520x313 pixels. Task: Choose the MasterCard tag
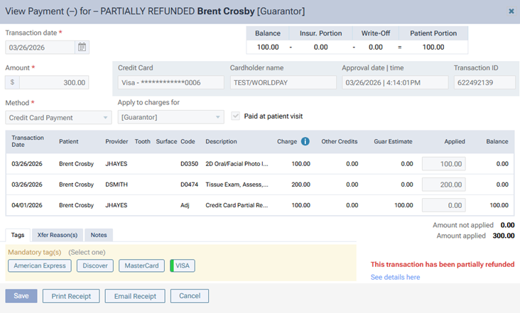pos(141,265)
